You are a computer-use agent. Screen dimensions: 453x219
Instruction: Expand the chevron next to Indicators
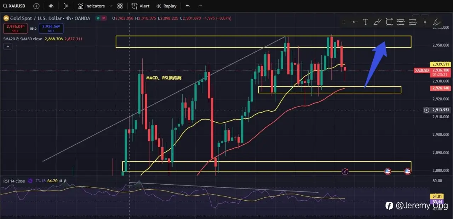pos(111,6)
